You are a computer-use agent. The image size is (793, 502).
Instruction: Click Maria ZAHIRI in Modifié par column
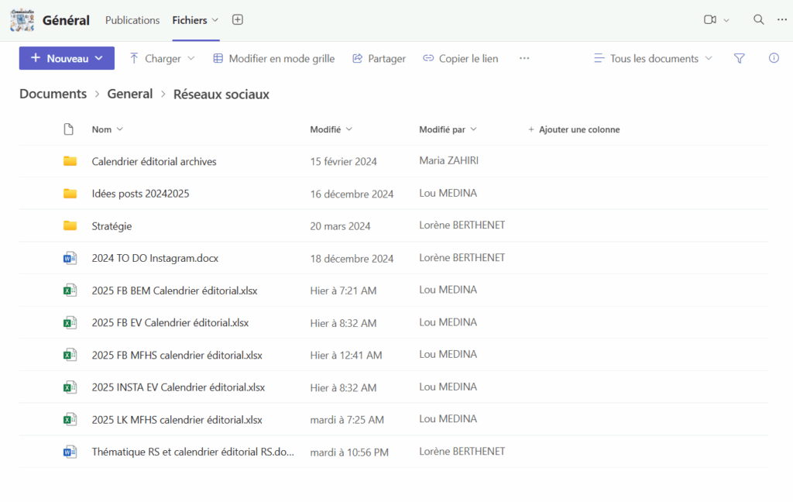click(x=448, y=160)
